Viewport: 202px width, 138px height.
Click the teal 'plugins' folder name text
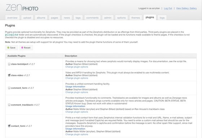pyautogui.click(x=12, y=35)
